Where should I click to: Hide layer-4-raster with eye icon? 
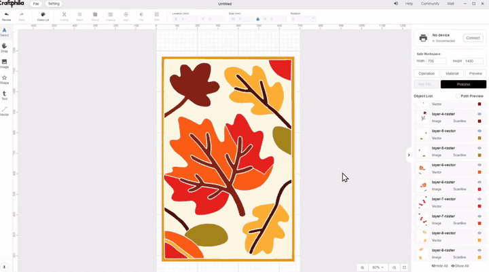click(x=479, y=114)
